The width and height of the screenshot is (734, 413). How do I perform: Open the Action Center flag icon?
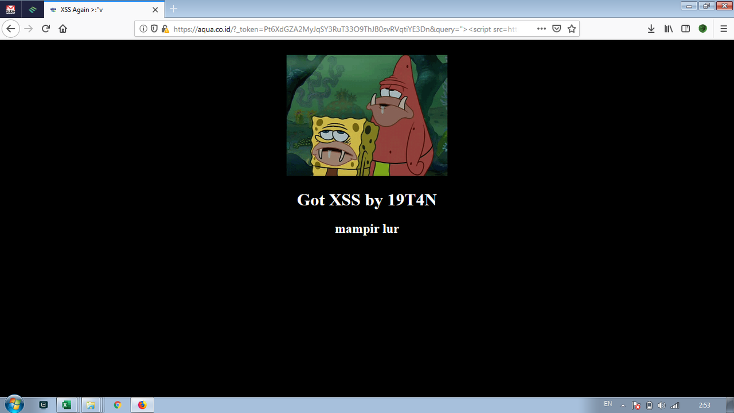click(636, 406)
